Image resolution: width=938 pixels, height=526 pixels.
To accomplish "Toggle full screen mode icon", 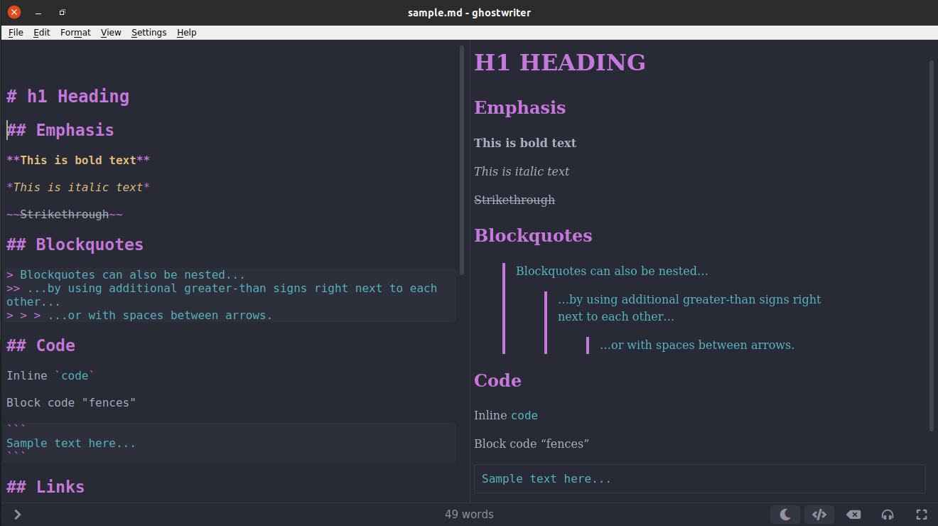I will click(x=922, y=515).
